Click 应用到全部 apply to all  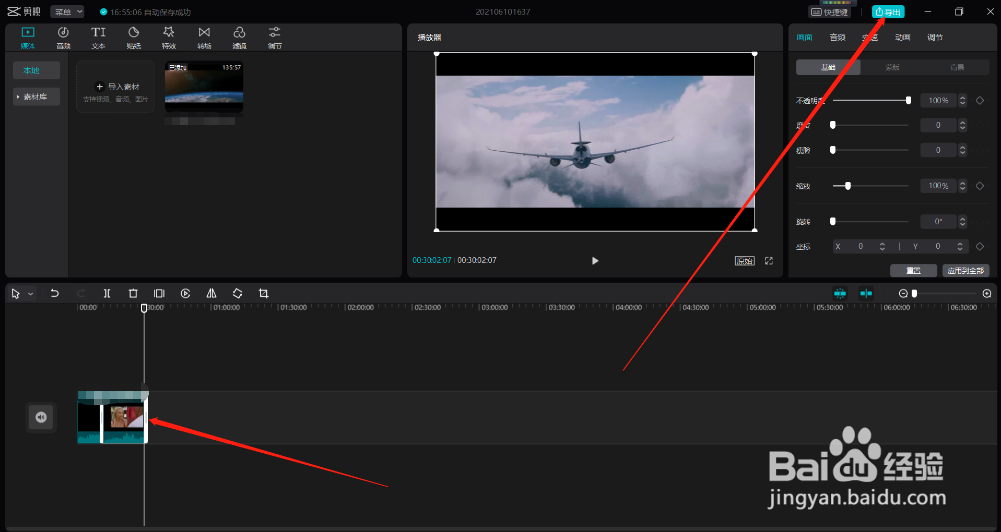click(x=965, y=271)
